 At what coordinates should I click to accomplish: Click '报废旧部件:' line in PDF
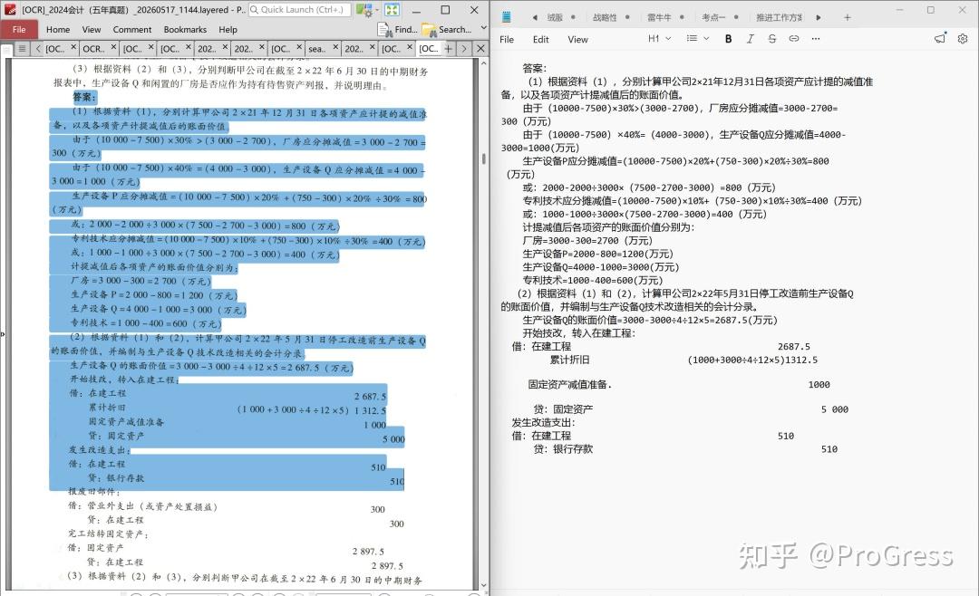(93, 492)
